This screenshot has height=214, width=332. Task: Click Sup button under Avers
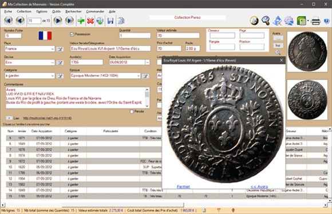278,46
